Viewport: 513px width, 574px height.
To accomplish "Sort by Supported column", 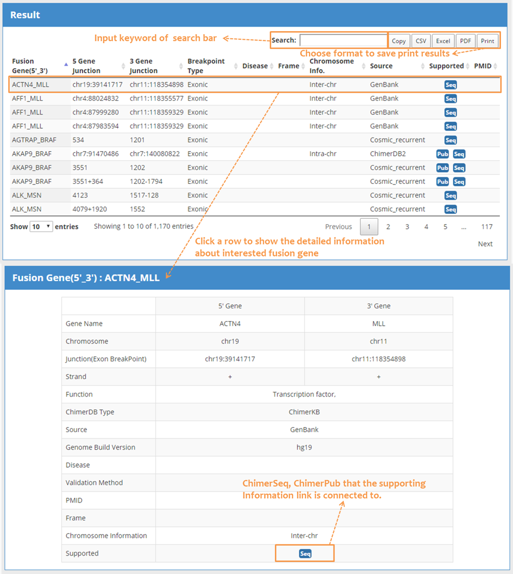I will tap(449, 66).
